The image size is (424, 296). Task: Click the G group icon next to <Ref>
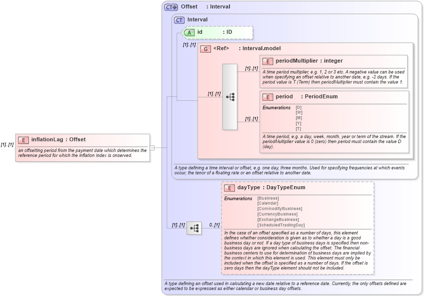[206, 49]
